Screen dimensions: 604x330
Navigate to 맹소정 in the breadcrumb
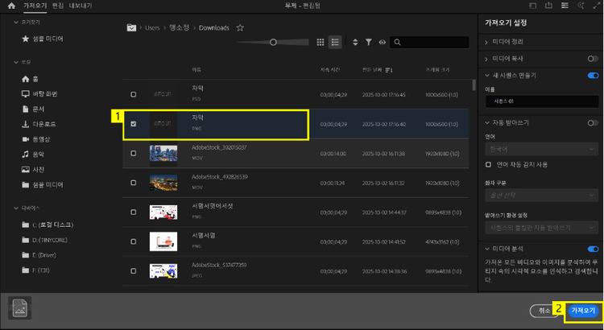(x=179, y=27)
